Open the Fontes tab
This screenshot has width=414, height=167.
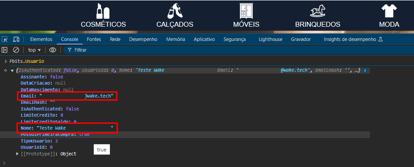click(x=94, y=39)
